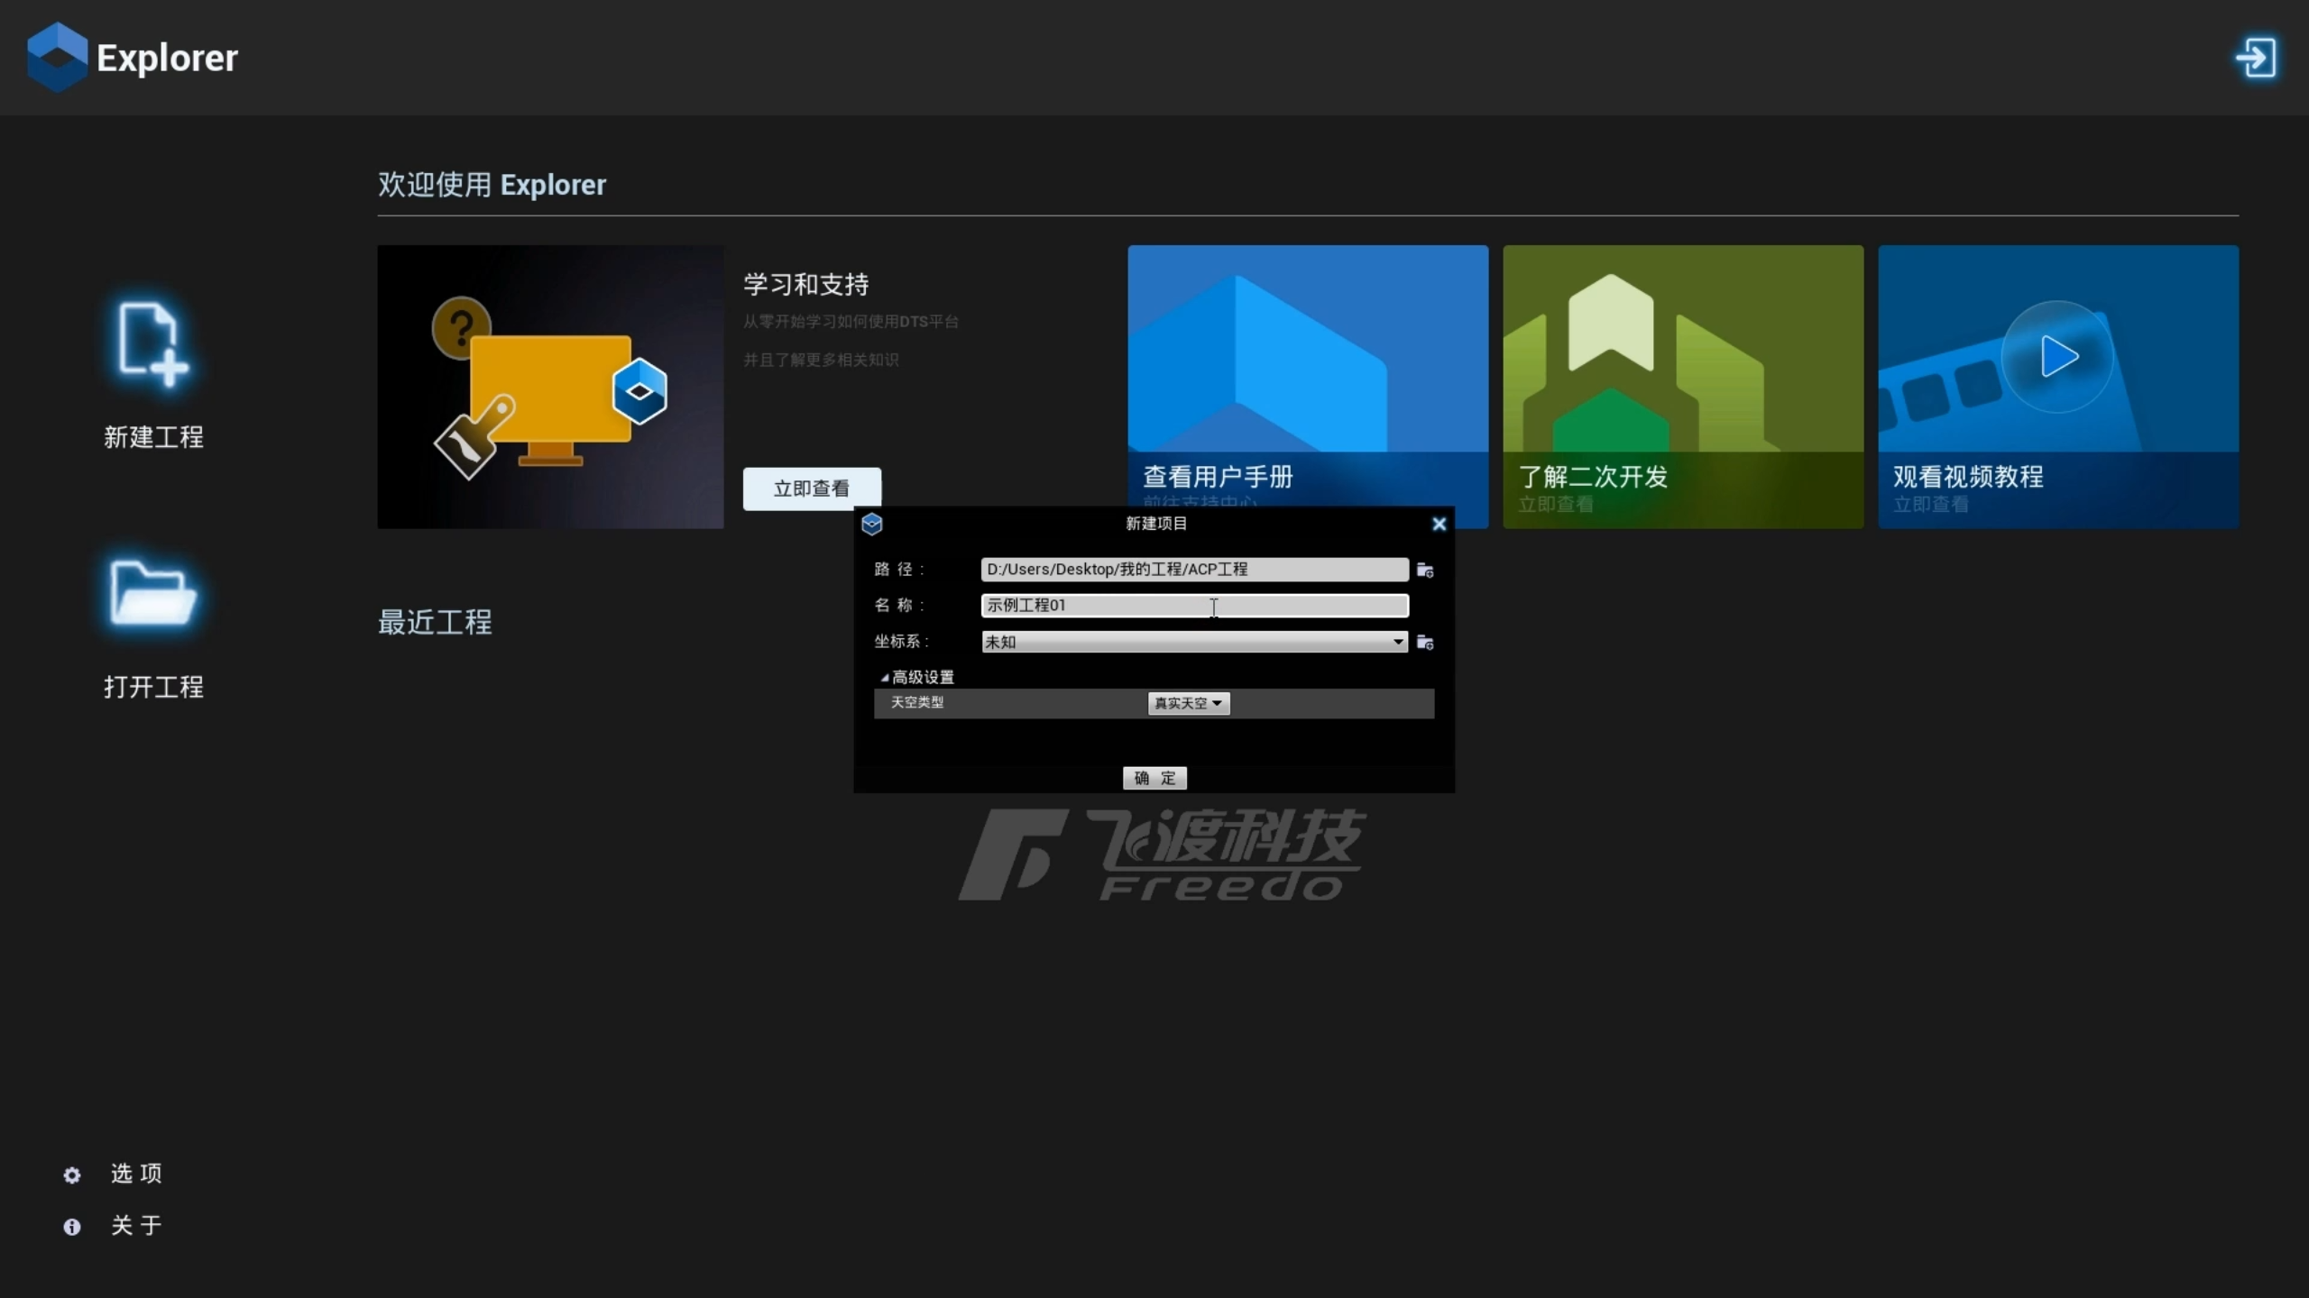
Task: Click the Open Project (打开工程) folder icon
Action: point(152,593)
